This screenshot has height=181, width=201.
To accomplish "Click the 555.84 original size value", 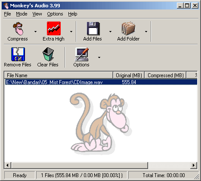I will coord(129,82).
